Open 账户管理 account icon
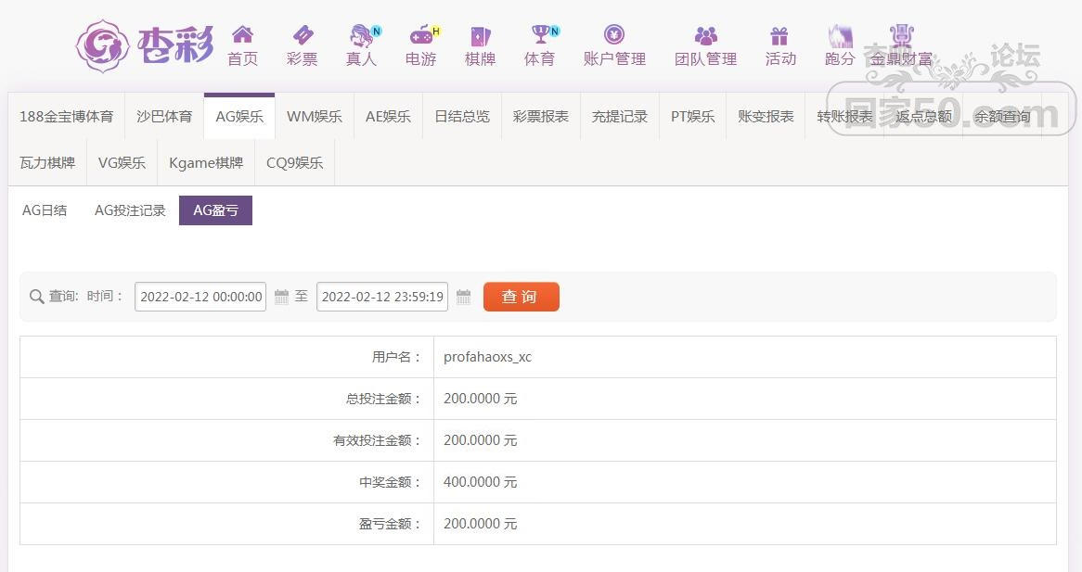The width and height of the screenshot is (1082, 572). coord(614,34)
